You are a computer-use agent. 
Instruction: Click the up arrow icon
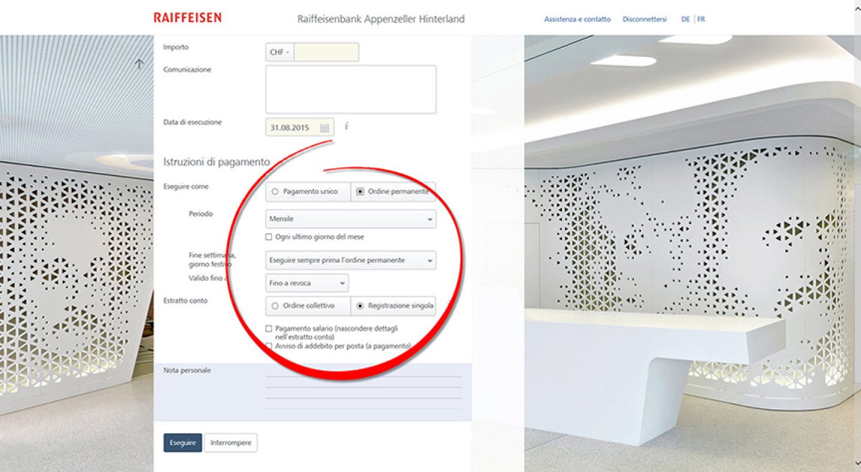click(x=139, y=64)
